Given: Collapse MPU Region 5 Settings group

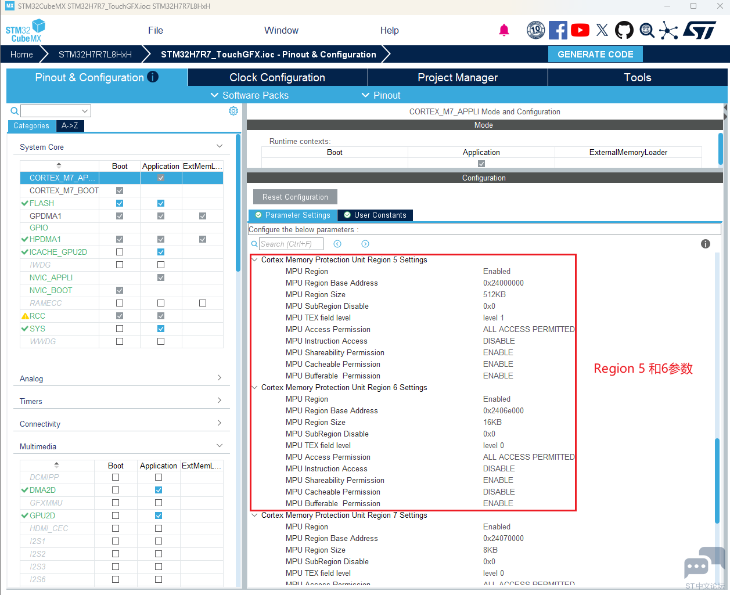Looking at the screenshot, I should (255, 260).
